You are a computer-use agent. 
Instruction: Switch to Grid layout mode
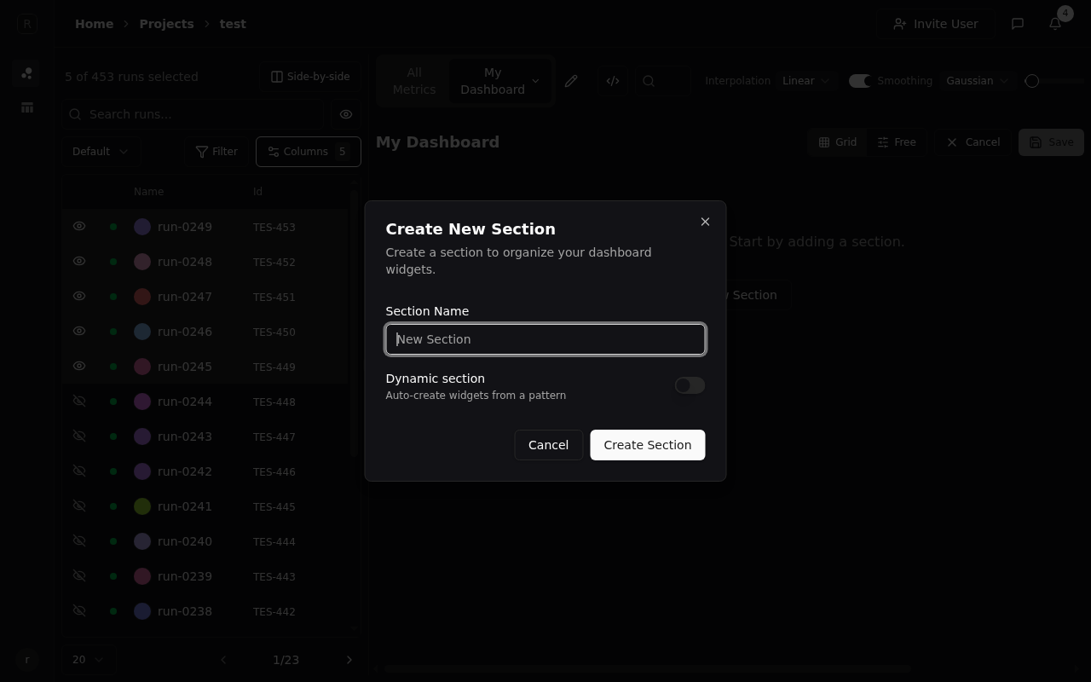(x=837, y=142)
